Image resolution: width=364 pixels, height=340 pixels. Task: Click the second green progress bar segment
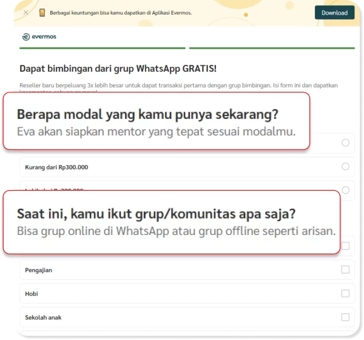(272, 48)
